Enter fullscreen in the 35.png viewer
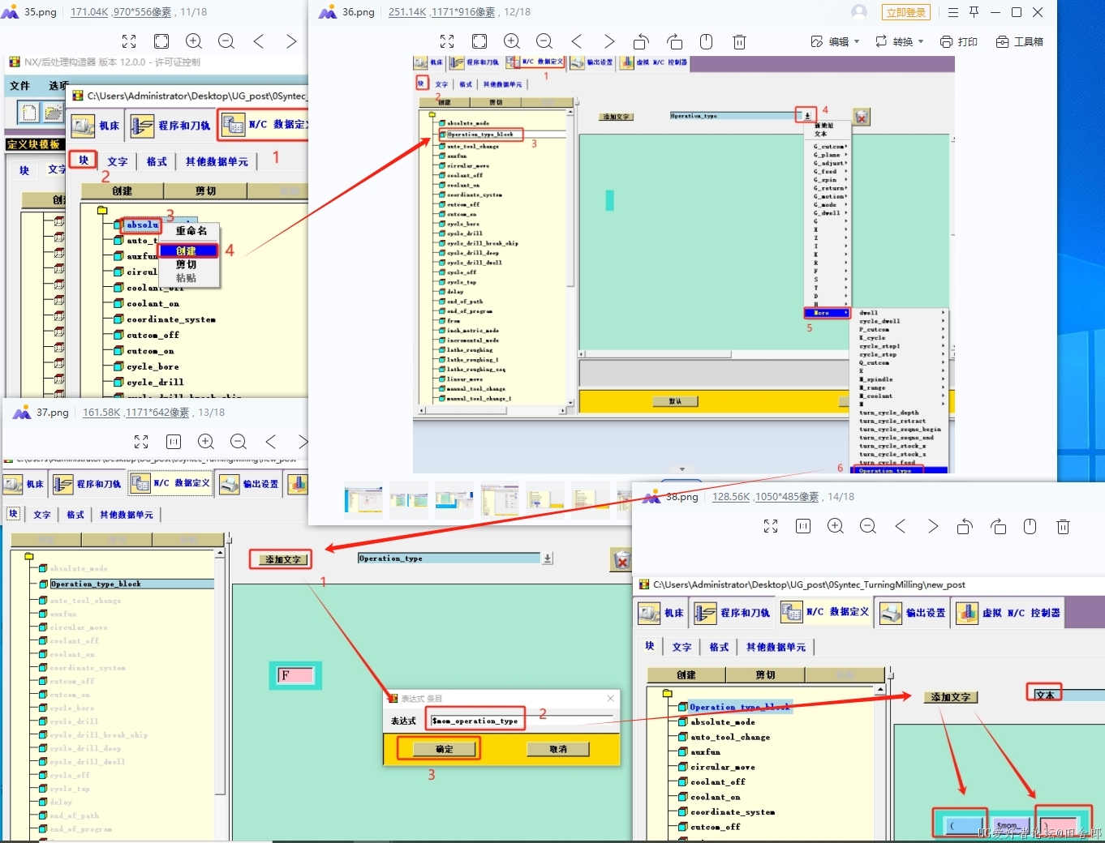The height and width of the screenshot is (843, 1105). tap(129, 41)
